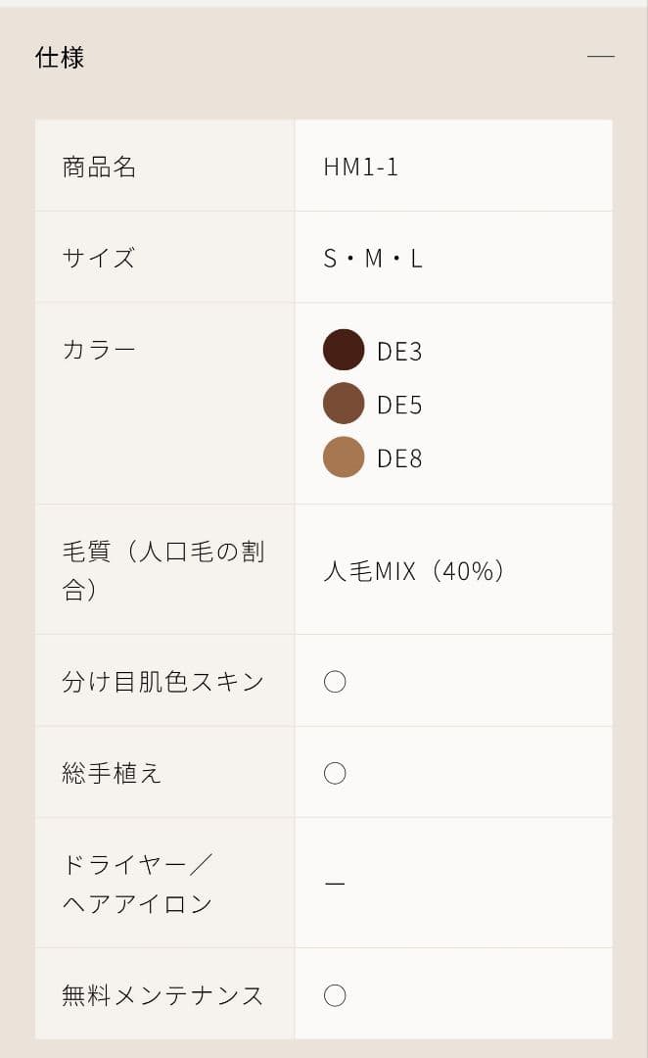Click the circle mark for 分け目肌色スキン

pos(336,680)
